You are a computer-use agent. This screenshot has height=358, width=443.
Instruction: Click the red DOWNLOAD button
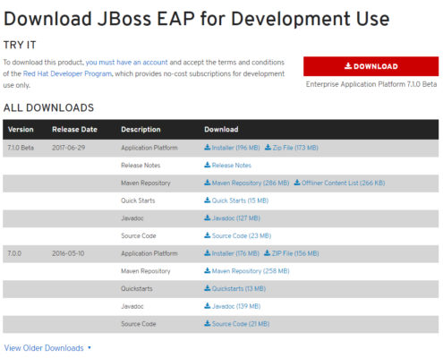[371, 66]
